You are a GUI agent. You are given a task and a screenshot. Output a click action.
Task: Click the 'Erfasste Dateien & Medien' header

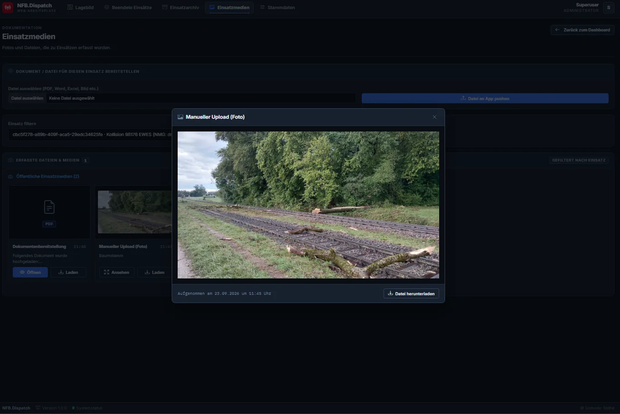click(x=47, y=160)
